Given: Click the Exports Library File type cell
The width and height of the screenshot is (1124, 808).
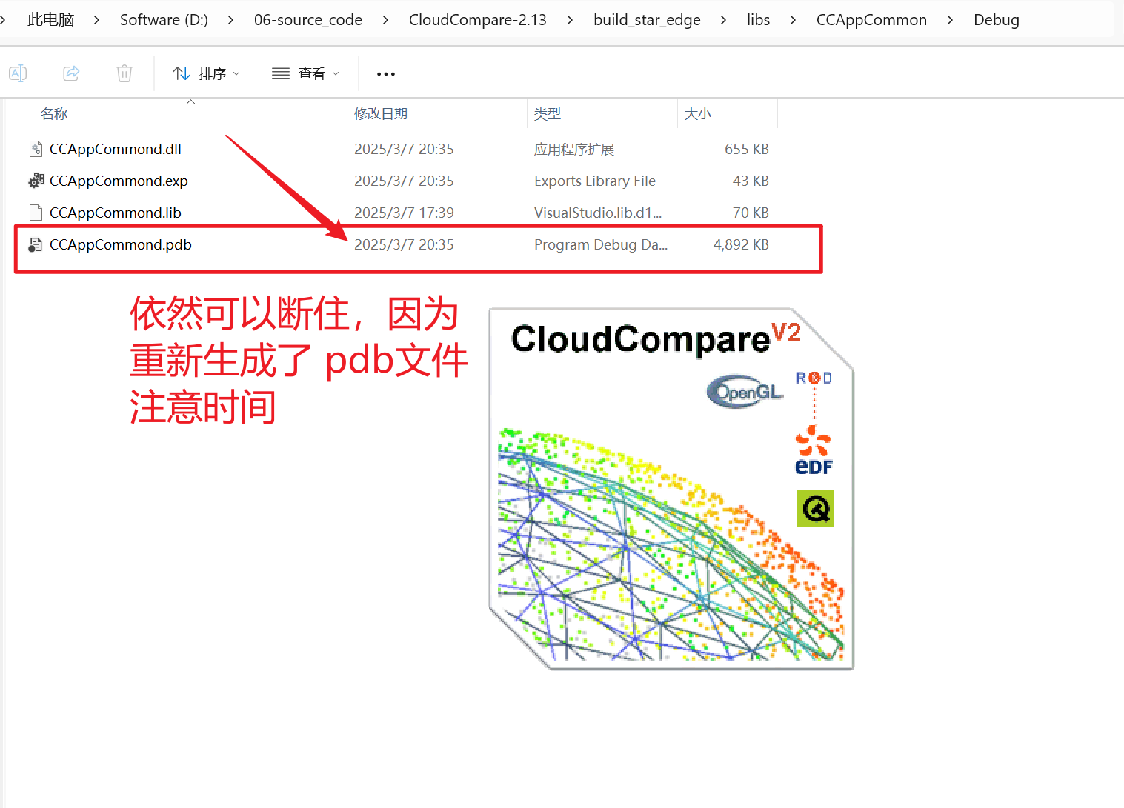Looking at the screenshot, I should [595, 181].
